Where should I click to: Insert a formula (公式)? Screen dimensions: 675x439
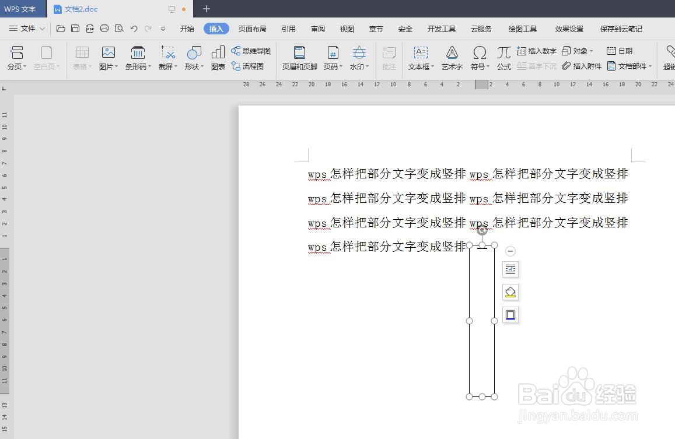tap(503, 58)
